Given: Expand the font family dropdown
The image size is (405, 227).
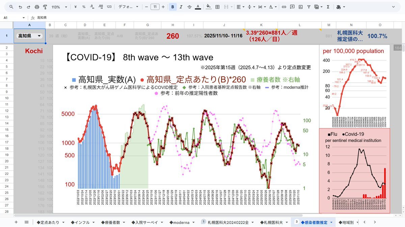Looking at the screenshot, I should (x=128, y=7).
